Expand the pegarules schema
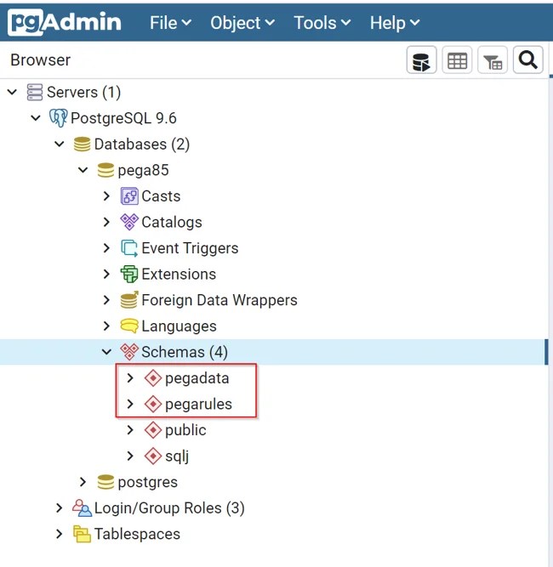The width and height of the screenshot is (553, 567). click(x=130, y=405)
